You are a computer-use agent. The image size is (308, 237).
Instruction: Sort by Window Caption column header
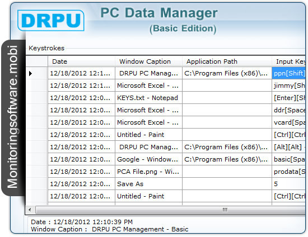[x=149, y=61]
